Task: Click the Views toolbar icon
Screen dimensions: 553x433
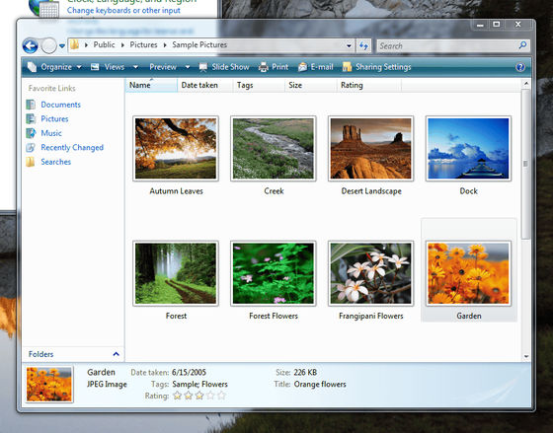Action: coord(95,67)
